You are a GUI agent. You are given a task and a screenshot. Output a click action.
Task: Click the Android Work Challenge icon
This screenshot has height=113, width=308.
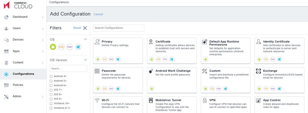click(151, 71)
